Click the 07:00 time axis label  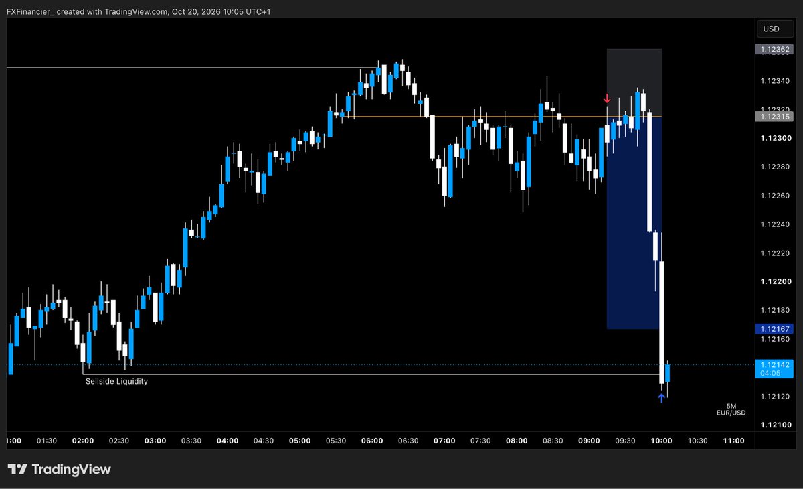444,441
